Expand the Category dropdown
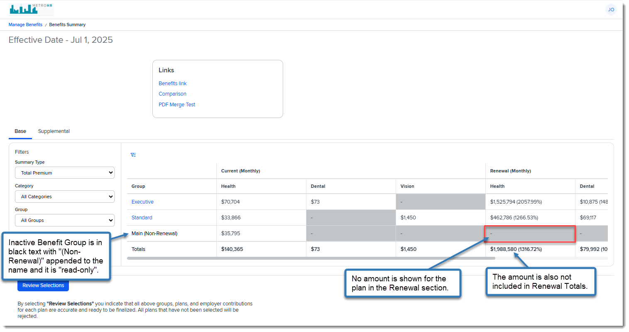Screen dimensions: 629x332 point(65,197)
